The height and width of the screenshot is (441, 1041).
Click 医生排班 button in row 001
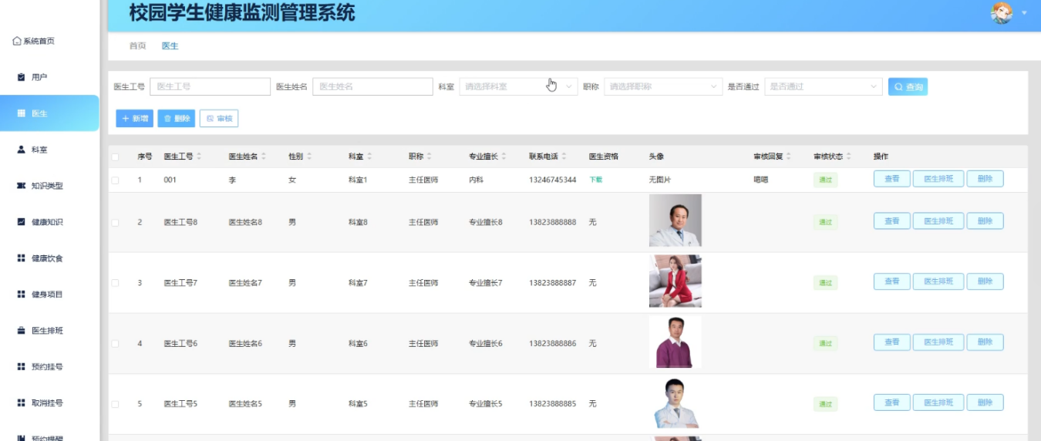[938, 179]
